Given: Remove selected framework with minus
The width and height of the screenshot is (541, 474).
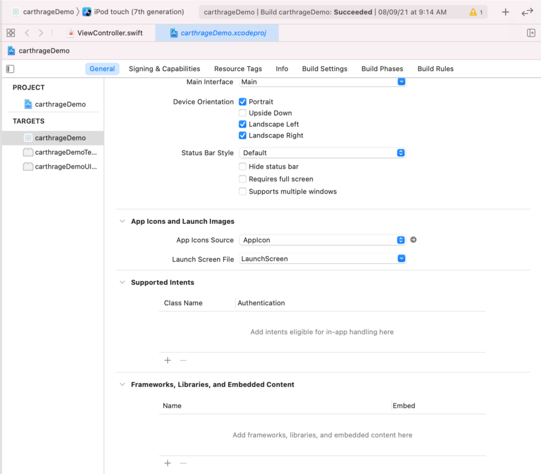Looking at the screenshot, I should (183, 463).
